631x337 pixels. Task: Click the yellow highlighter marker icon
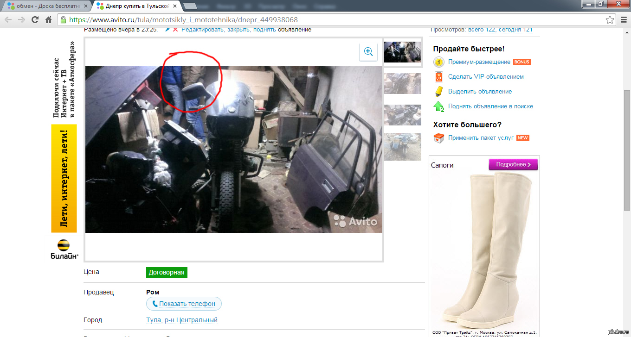coord(438,92)
